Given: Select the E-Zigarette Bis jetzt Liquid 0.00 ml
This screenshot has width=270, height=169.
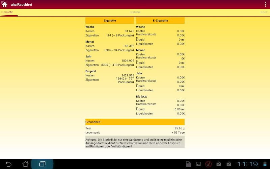Looking at the screenshot, I should (180, 109).
